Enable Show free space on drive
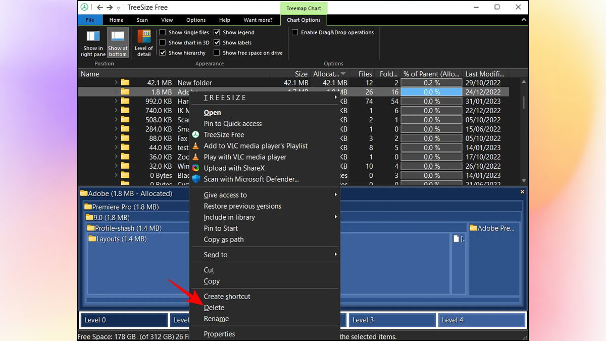Image resolution: width=606 pixels, height=341 pixels. (217, 53)
